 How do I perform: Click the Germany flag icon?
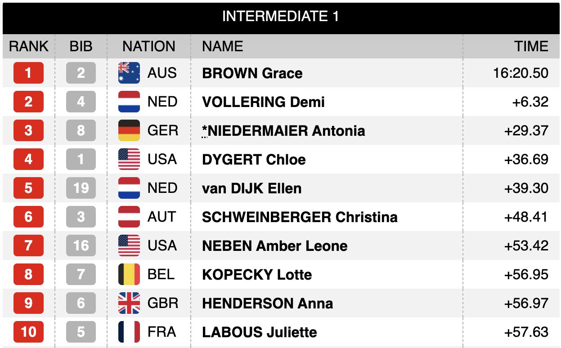[129, 130]
